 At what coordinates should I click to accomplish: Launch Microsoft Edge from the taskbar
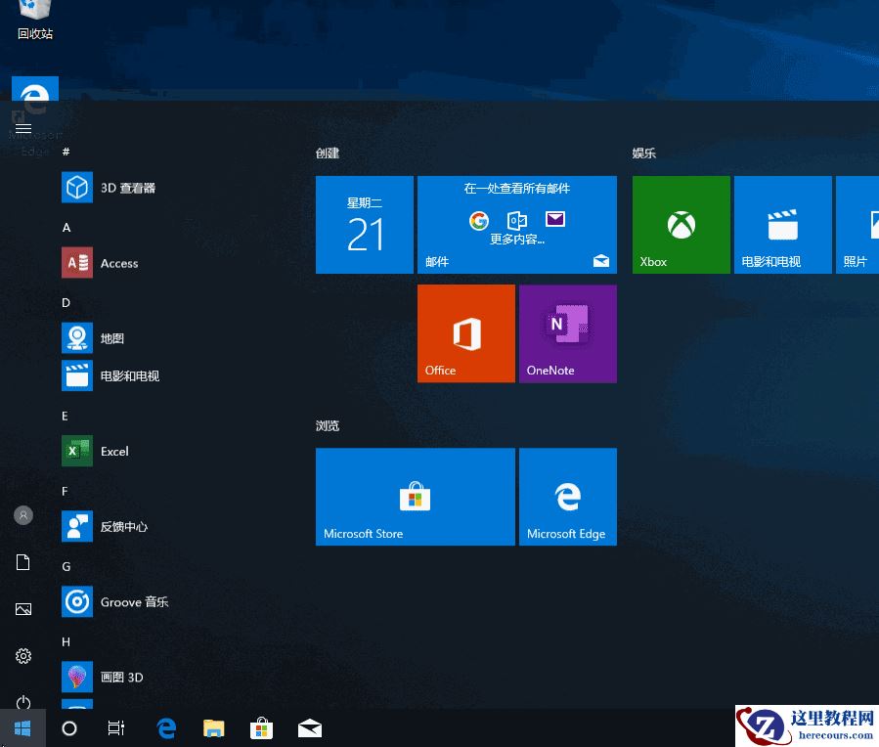click(x=165, y=727)
